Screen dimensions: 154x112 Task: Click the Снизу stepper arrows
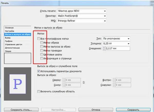pyautogui.click(x=64, y=85)
